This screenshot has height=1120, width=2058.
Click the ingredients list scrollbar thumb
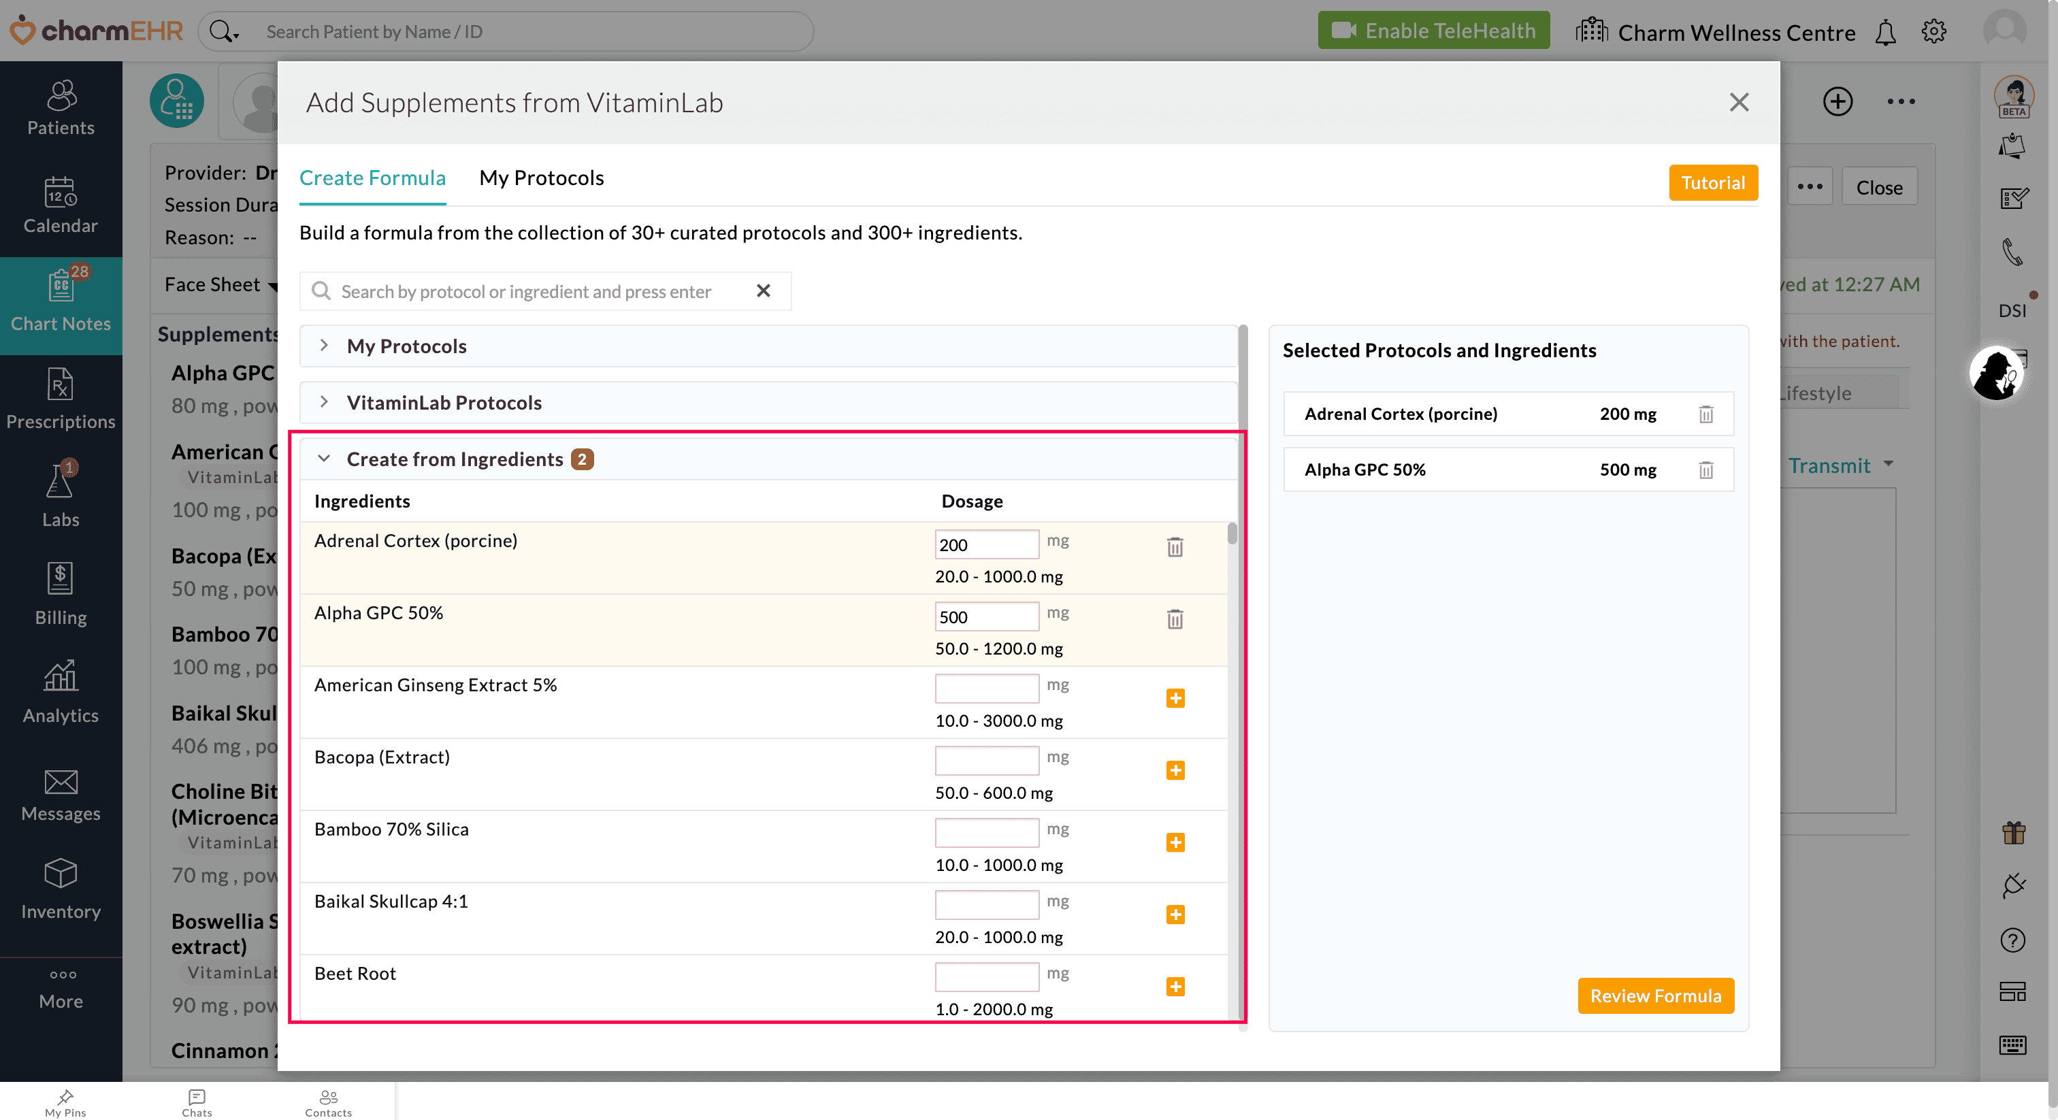tap(1232, 533)
